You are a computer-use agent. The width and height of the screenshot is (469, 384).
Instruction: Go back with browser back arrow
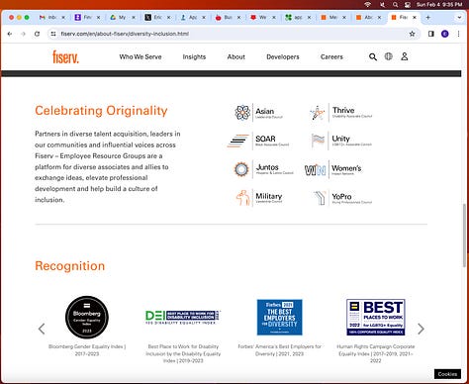tap(10, 34)
